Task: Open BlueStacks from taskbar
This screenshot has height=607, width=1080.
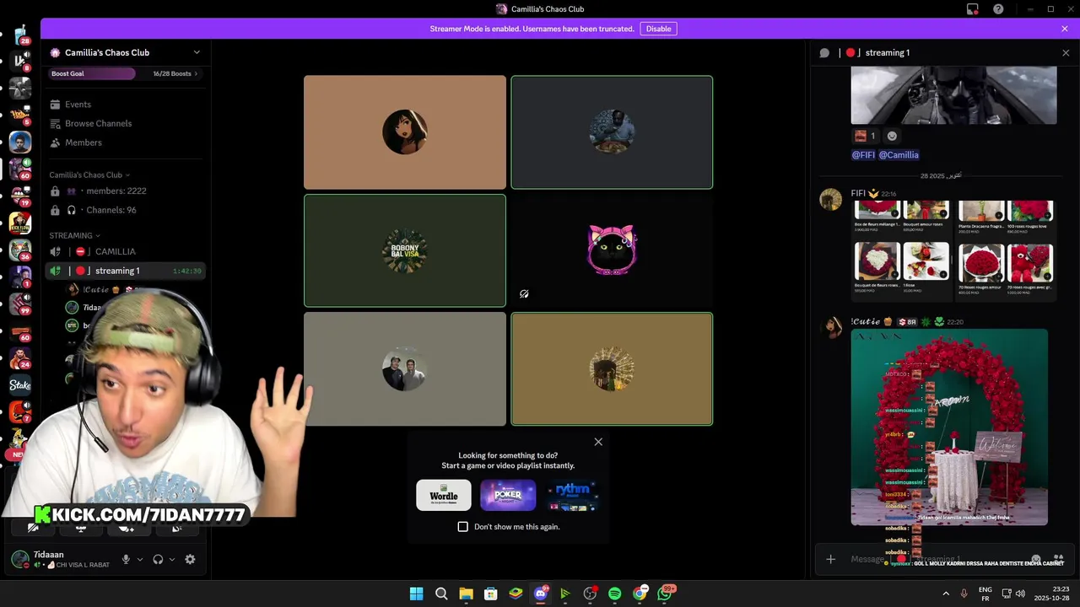Action: tap(516, 594)
